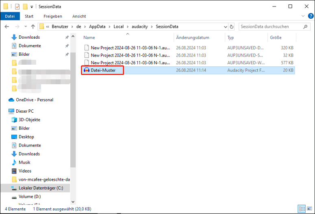This screenshot has height=214, width=315.
Task: Click Audacity Project F... type cell
Action: [x=246, y=70]
